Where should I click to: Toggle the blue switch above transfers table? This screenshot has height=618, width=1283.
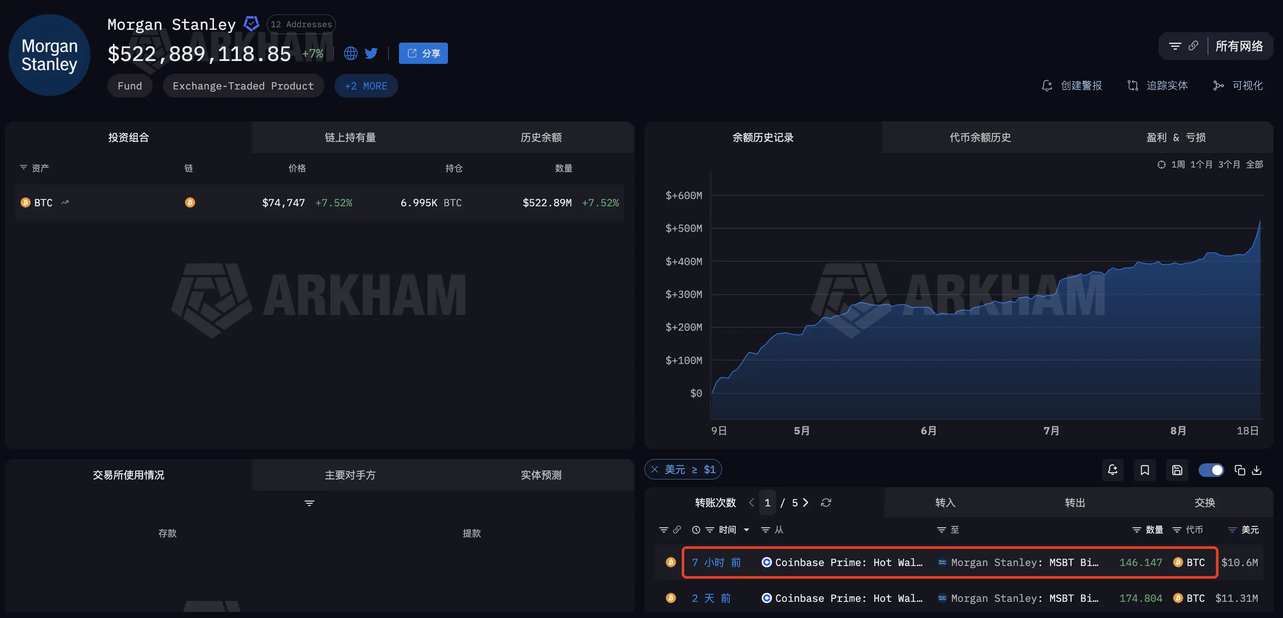(x=1211, y=470)
